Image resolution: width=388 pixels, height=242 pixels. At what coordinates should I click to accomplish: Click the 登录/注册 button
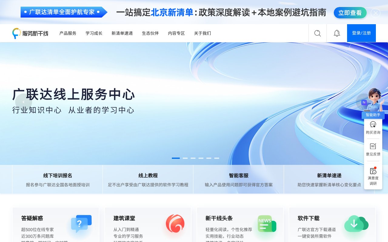click(361, 33)
